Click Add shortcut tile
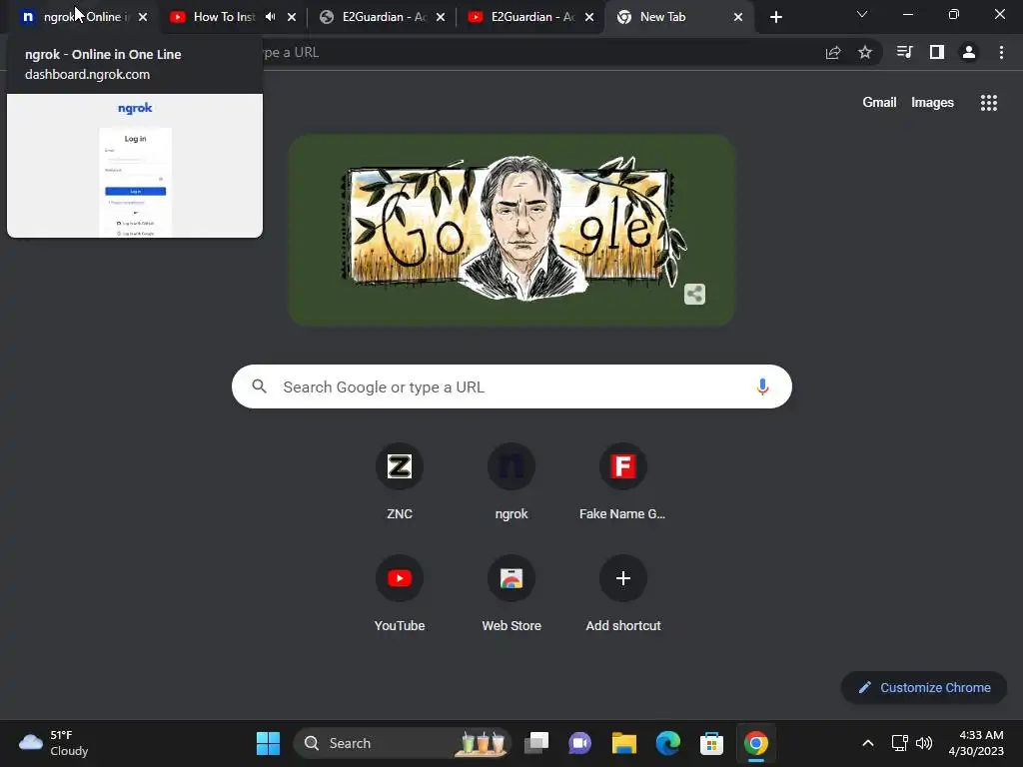The height and width of the screenshot is (767, 1023). [x=623, y=595]
